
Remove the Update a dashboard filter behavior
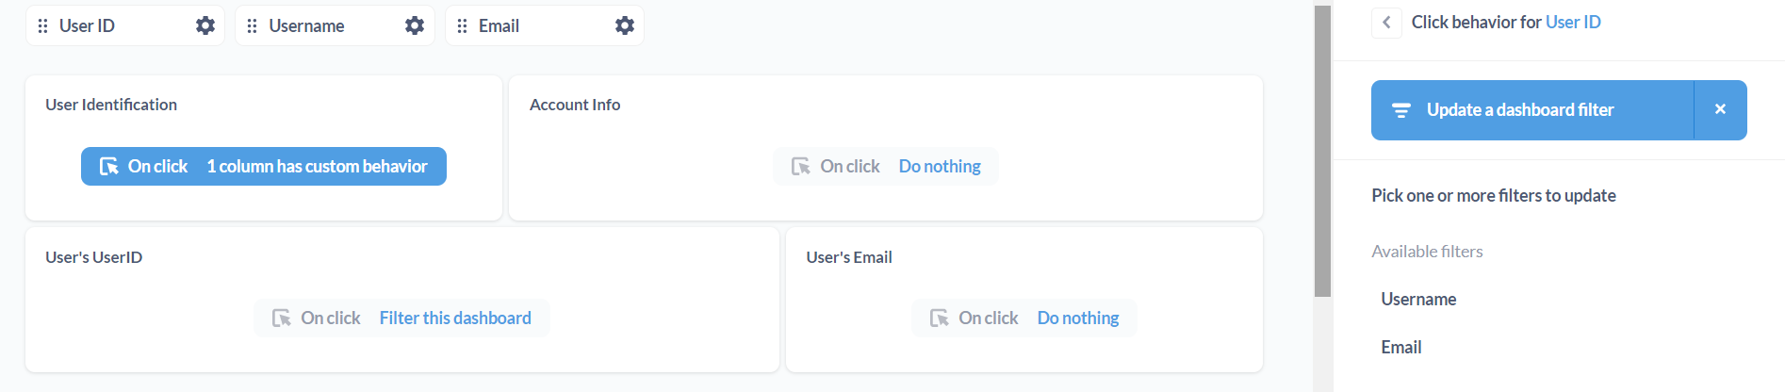click(x=1720, y=109)
